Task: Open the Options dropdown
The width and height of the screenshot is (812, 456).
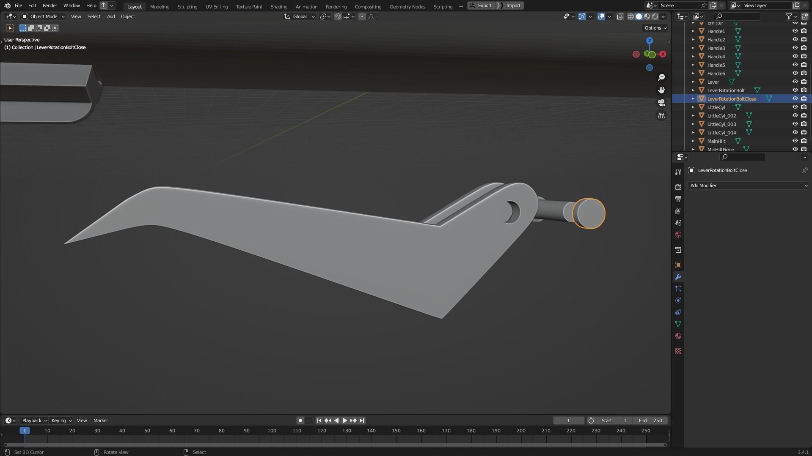Action: pyautogui.click(x=655, y=28)
